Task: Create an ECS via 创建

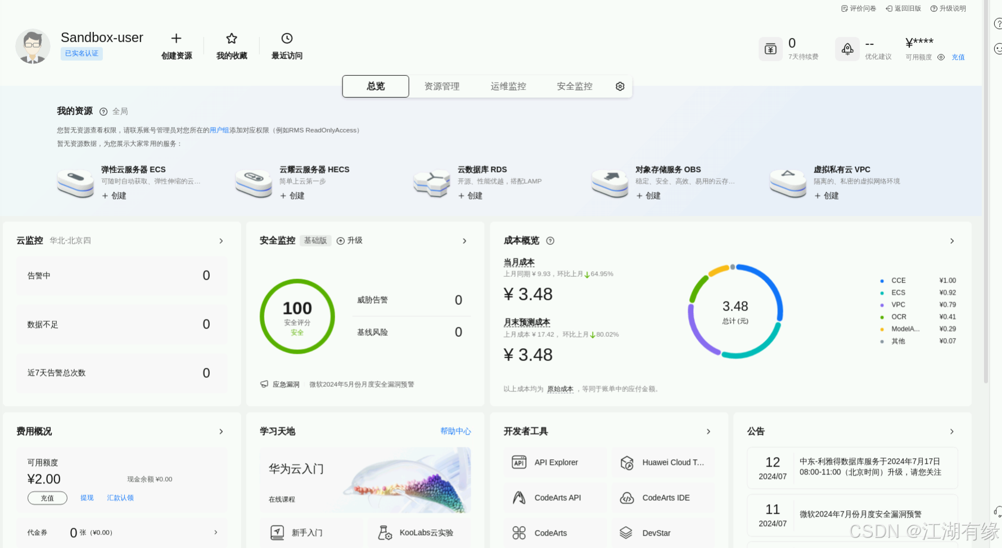Action: coord(114,196)
